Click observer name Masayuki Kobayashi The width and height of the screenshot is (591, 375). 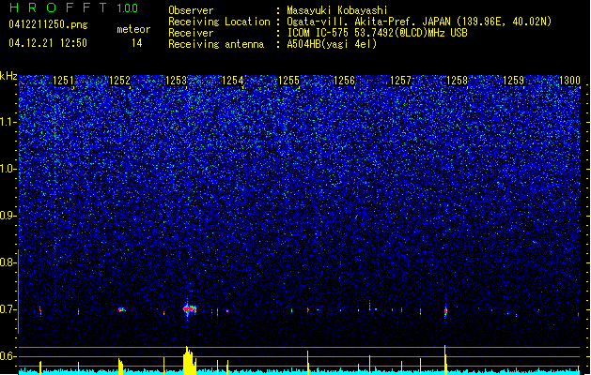(x=337, y=10)
